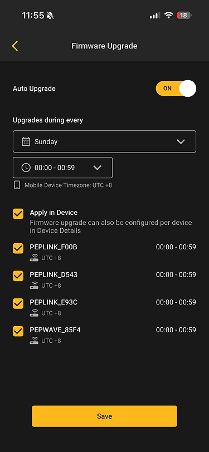
Task: Uncheck the PEPLINK_E93C checkbox
Action: point(18,303)
